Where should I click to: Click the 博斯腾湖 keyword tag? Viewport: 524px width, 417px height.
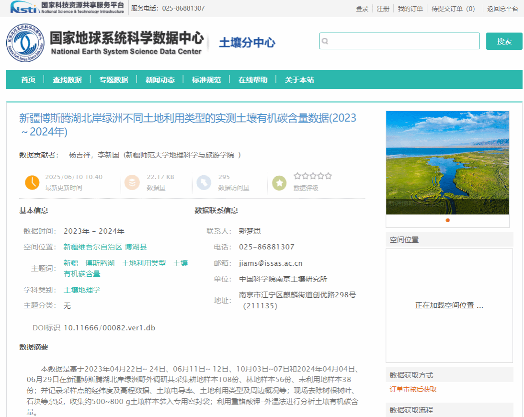coord(100,263)
